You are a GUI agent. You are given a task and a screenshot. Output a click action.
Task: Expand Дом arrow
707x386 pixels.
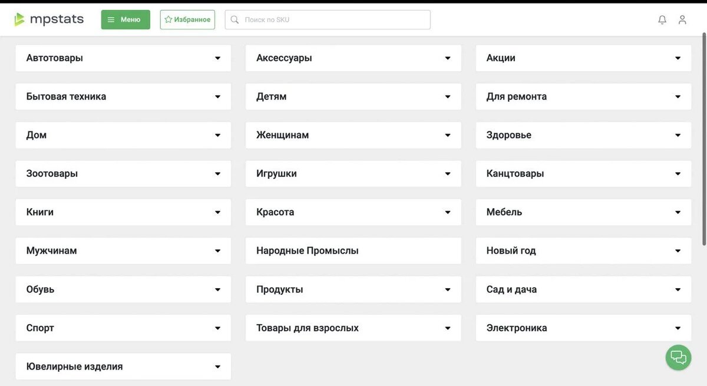tap(217, 135)
